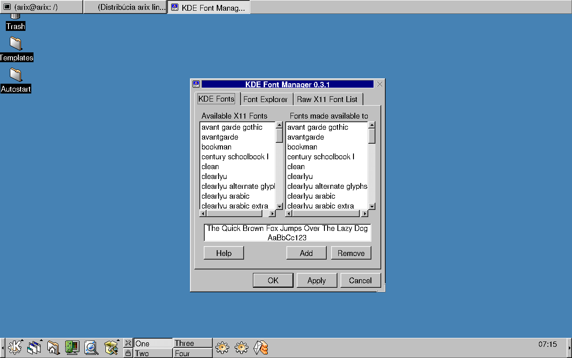
Task: Switch to arix@arix terminal taskbar entry
Action: [x=42, y=7]
